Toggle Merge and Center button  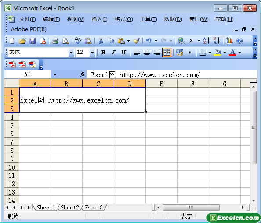pos(167,53)
